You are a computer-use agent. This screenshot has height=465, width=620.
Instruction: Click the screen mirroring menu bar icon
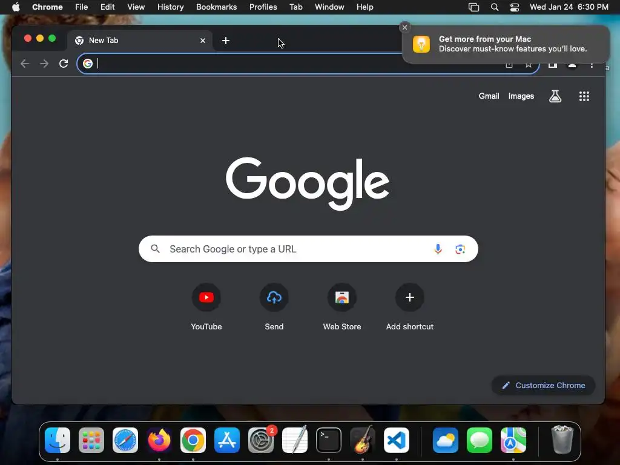pos(473,7)
